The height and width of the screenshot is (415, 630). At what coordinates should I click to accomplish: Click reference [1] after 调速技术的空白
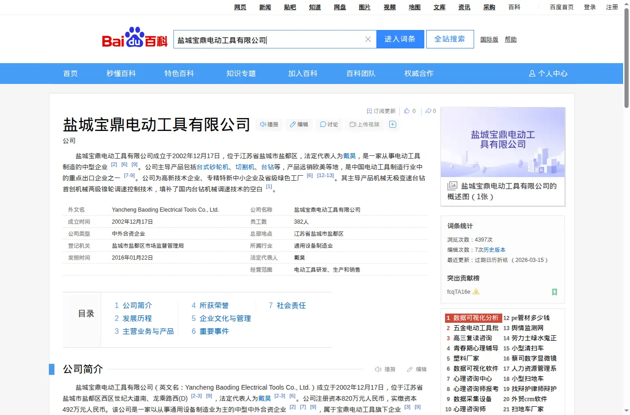269,187
